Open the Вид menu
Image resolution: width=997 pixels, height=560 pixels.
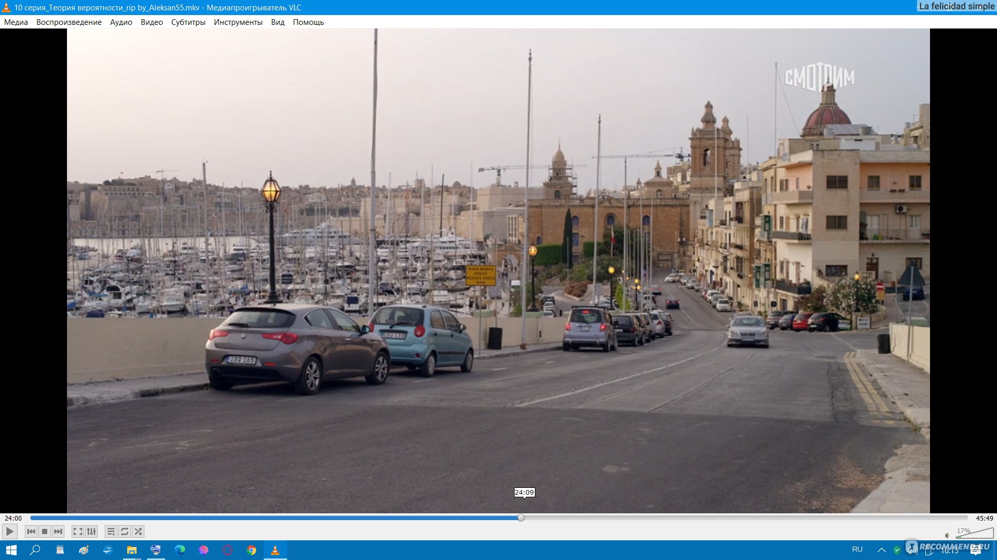278,22
